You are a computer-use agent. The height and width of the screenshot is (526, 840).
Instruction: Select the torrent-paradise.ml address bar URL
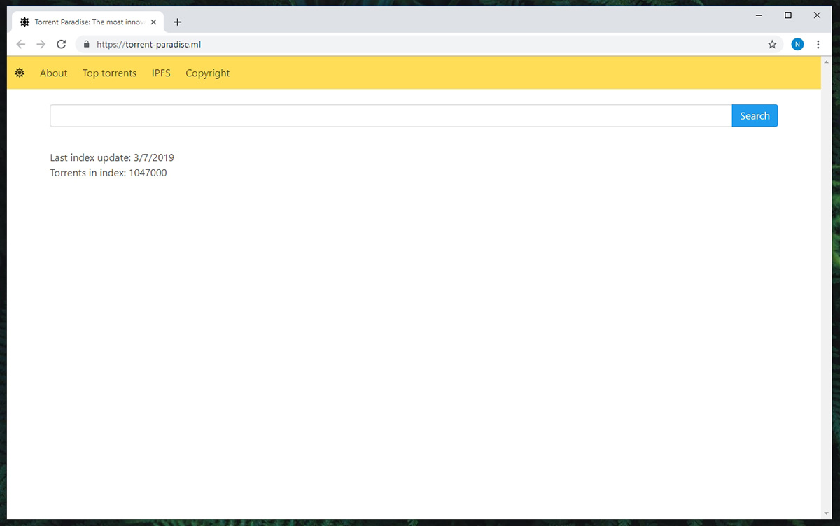pyautogui.click(x=149, y=44)
